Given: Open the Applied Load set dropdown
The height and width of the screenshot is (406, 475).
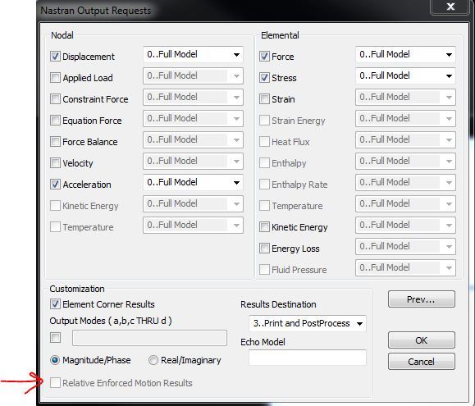Looking at the screenshot, I should pyautogui.click(x=193, y=75).
